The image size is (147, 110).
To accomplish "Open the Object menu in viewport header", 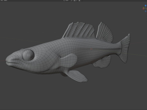I will (x=6, y=0).
